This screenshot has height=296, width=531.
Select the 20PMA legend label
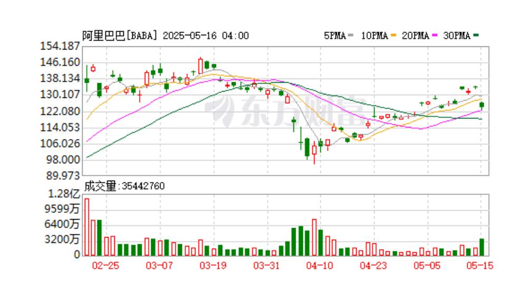click(x=415, y=36)
